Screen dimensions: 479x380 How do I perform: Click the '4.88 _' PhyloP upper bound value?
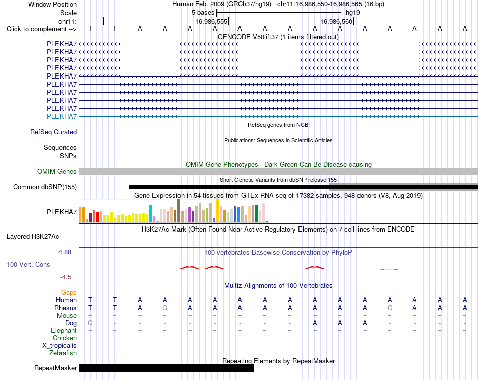68,252
